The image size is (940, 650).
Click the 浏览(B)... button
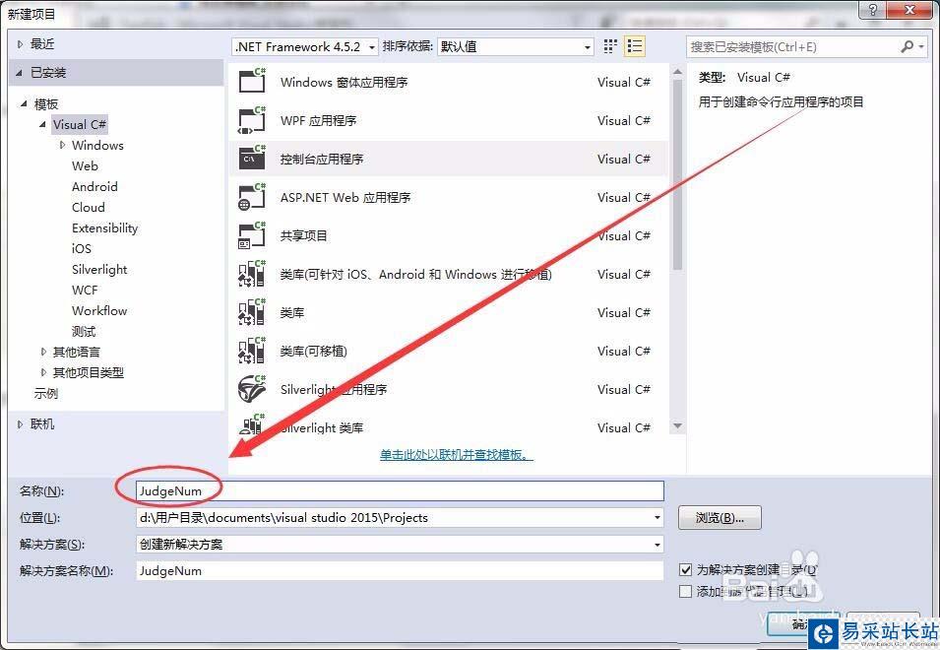(720, 517)
